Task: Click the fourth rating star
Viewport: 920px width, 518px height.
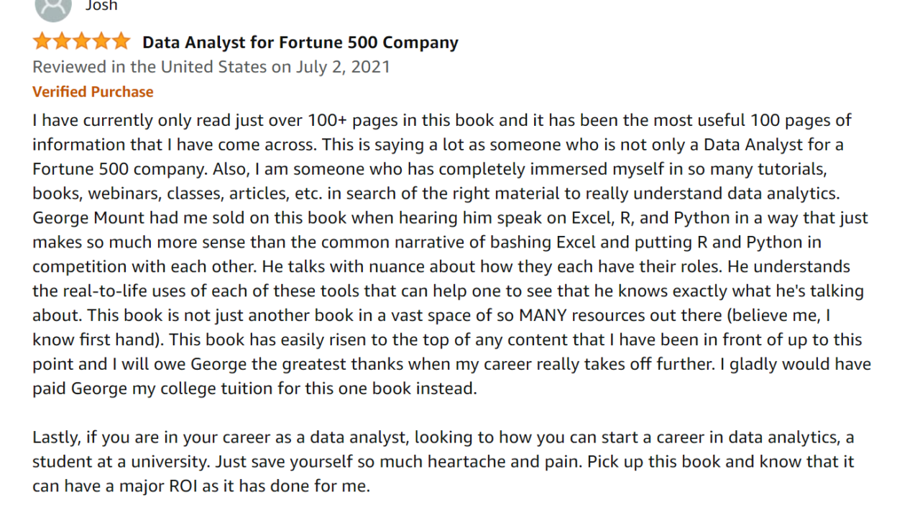Action: point(101,42)
